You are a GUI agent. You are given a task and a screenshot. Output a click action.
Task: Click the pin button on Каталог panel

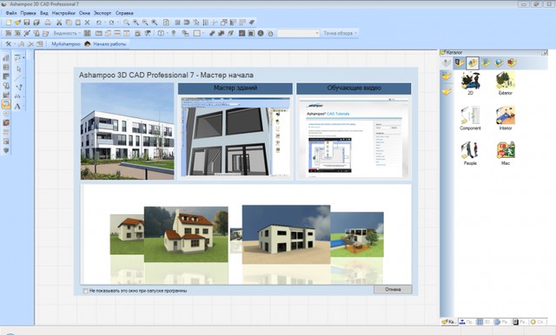[545, 53]
